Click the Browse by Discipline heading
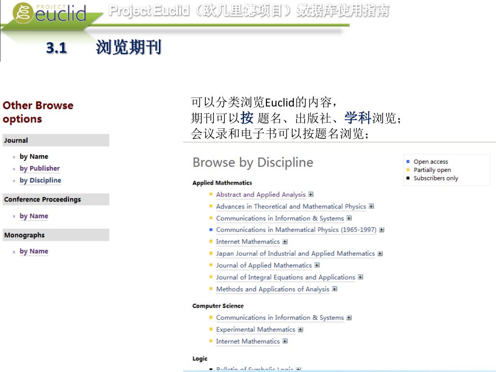The width and height of the screenshot is (496, 372). 253,162
